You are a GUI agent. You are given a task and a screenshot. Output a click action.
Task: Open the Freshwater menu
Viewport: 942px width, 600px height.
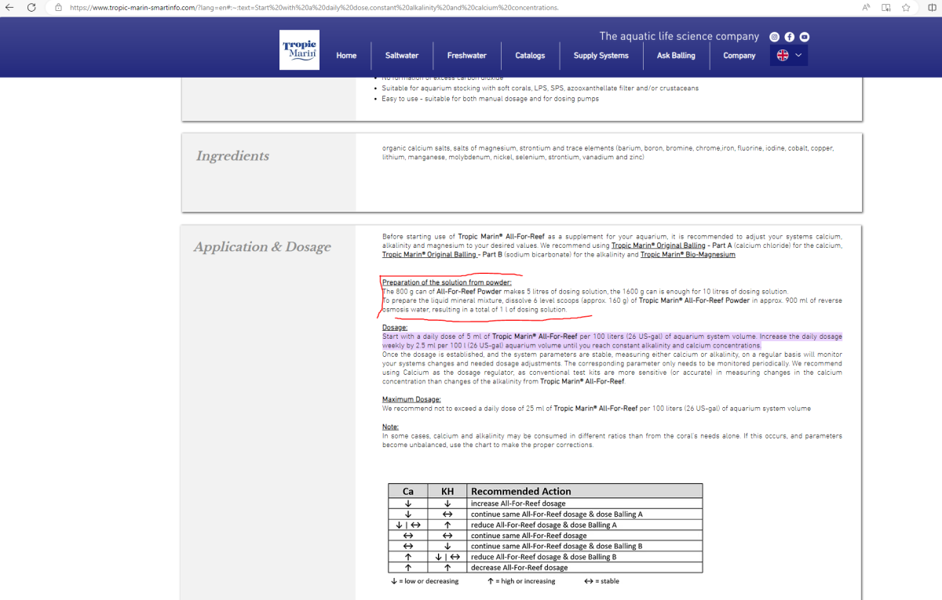tap(467, 56)
